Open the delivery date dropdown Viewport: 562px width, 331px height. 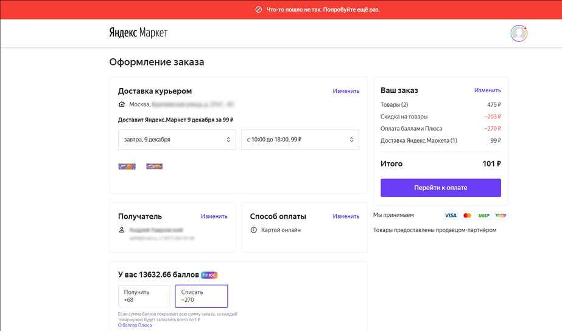[177, 140]
